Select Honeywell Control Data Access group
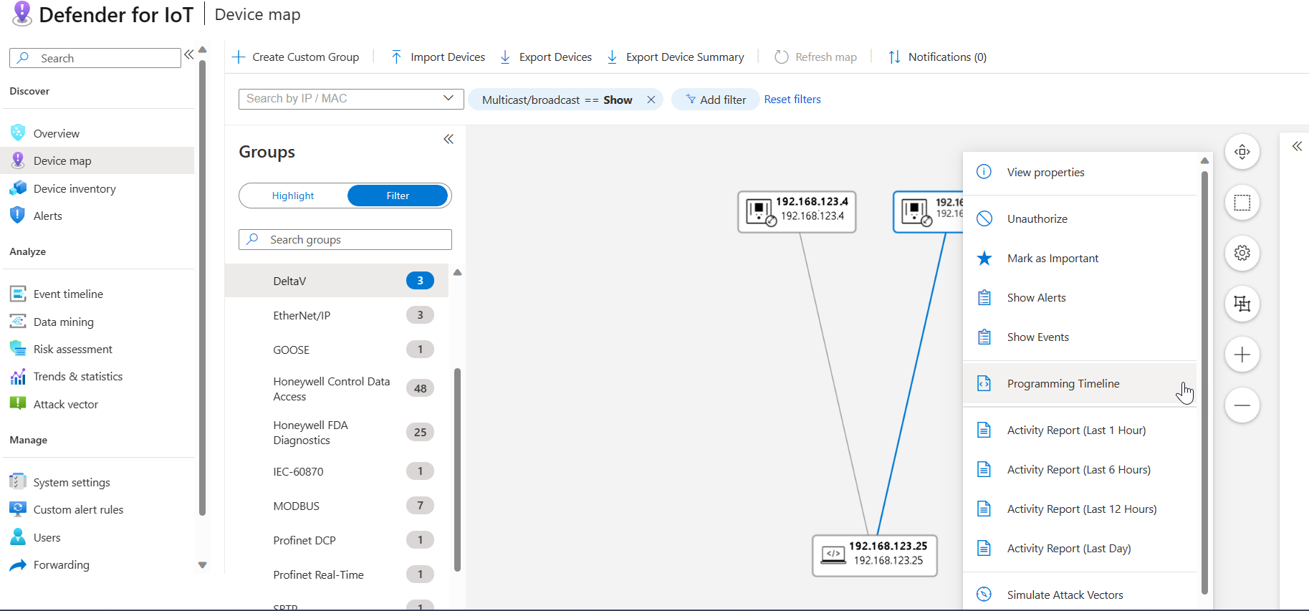This screenshot has height=611, width=1309. 337,389
